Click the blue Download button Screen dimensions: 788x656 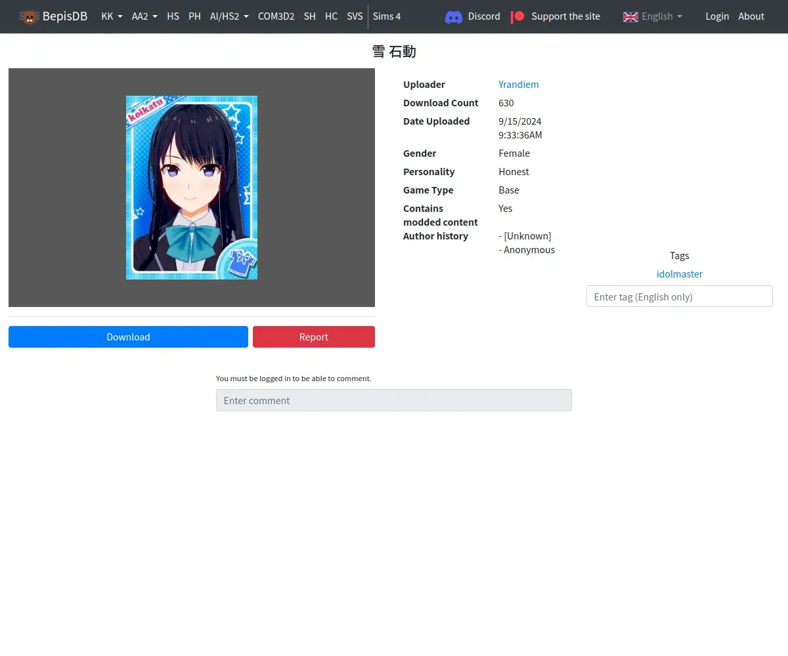click(128, 337)
